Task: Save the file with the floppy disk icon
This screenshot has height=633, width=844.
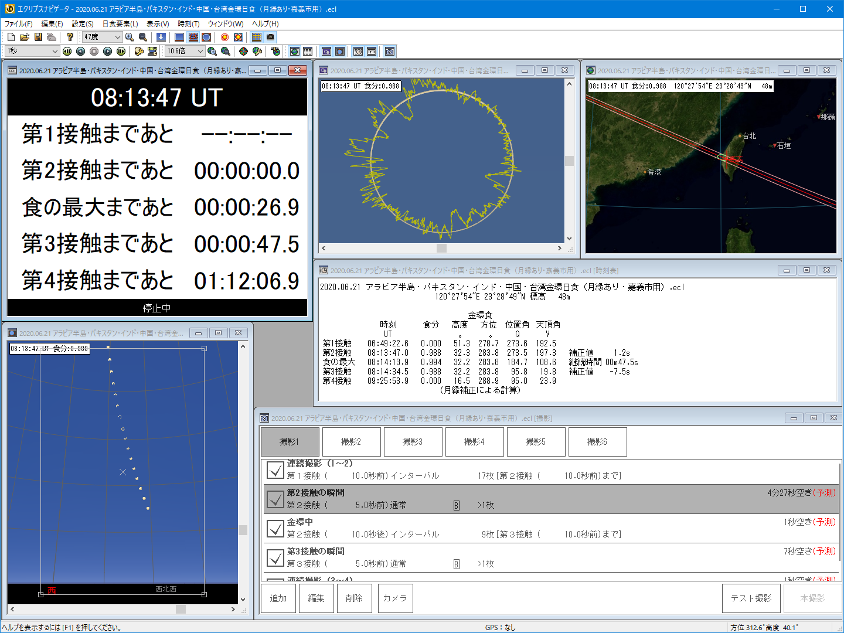Action: pyautogui.click(x=38, y=37)
